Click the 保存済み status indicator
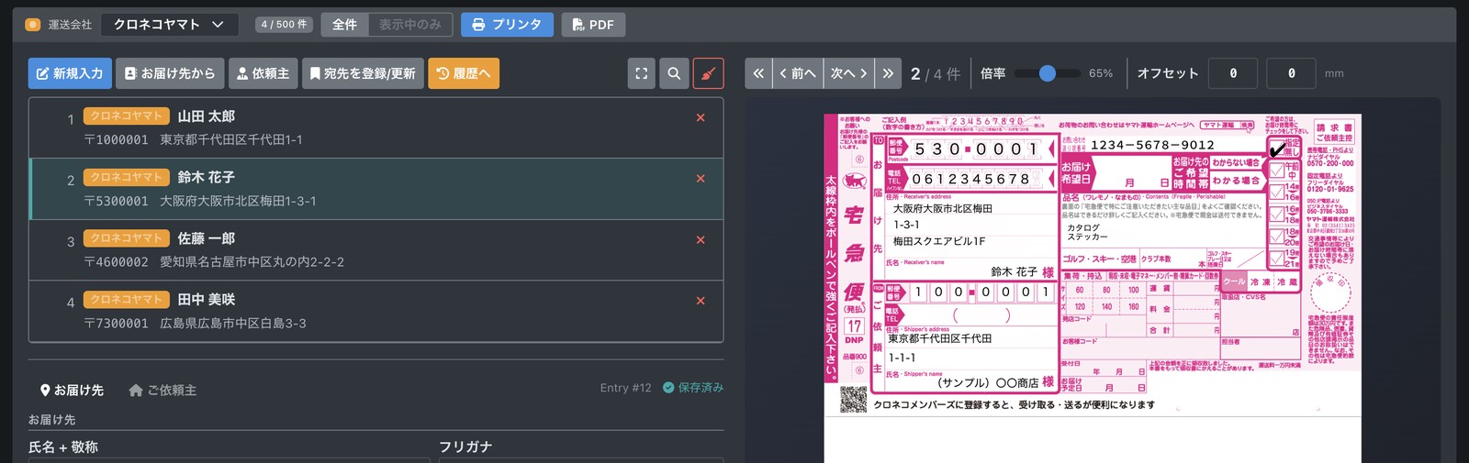Screen dimensions: 1469x463 (693, 388)
